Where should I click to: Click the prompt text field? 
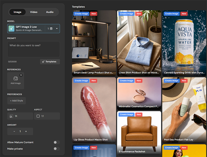[x=34, y=49]
